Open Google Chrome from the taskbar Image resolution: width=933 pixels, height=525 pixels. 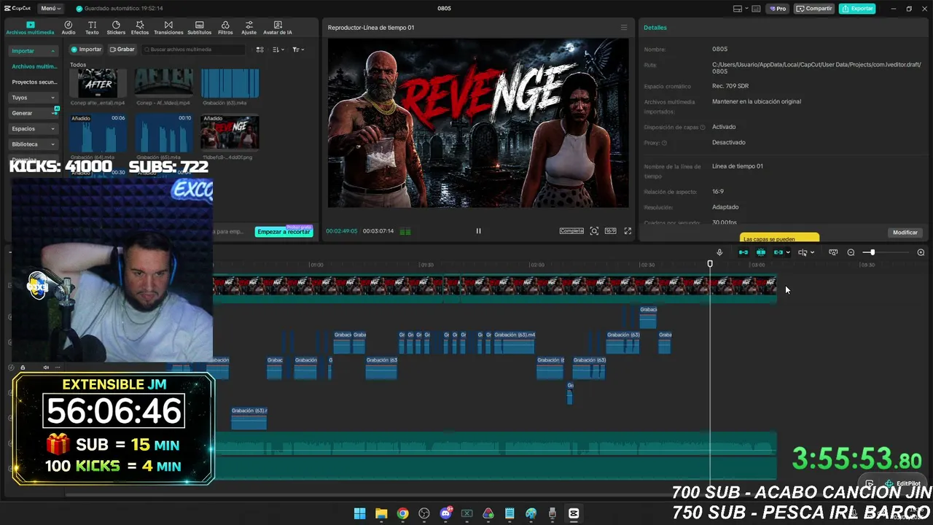pyautogui.click(x=402, y=513)
